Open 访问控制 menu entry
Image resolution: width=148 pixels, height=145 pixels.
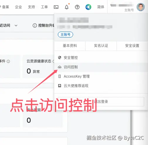(x=101, y=67)
